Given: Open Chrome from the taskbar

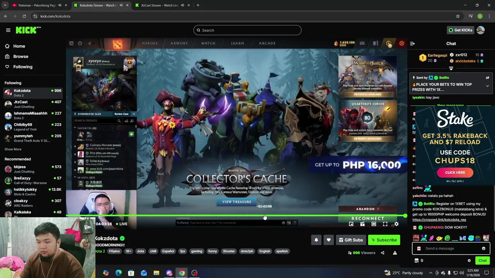Looking at the screenshot, I should (182, 273).
